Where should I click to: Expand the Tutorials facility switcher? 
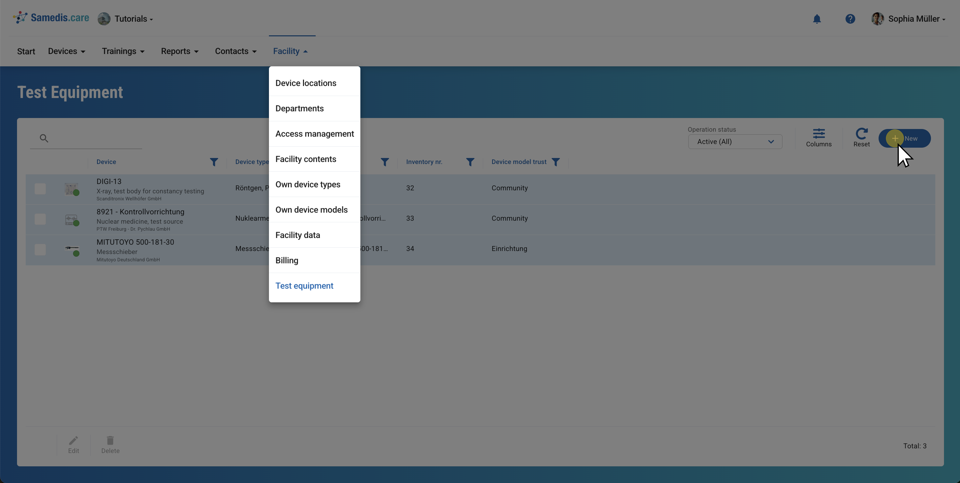point(125,19)
